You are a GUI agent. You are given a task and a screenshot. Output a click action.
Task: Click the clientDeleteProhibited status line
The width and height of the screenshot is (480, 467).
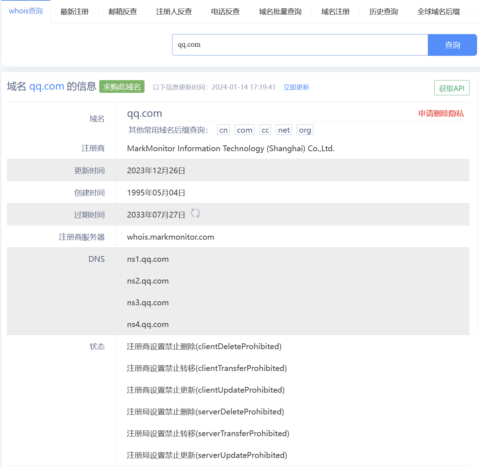point(204,347)
